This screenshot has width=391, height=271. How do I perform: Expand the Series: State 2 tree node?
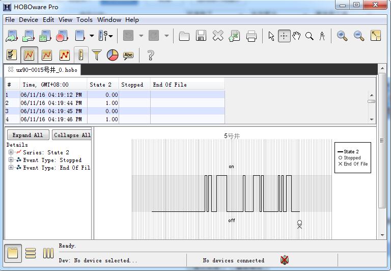click(11, 152)
